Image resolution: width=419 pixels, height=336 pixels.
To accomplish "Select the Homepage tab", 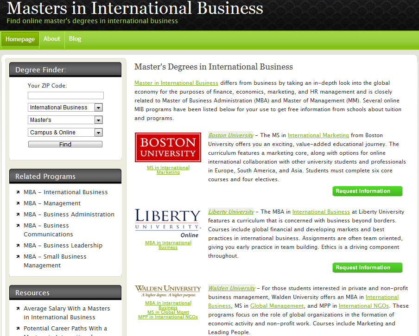I will pyautogui.click(x=20, y=40).
